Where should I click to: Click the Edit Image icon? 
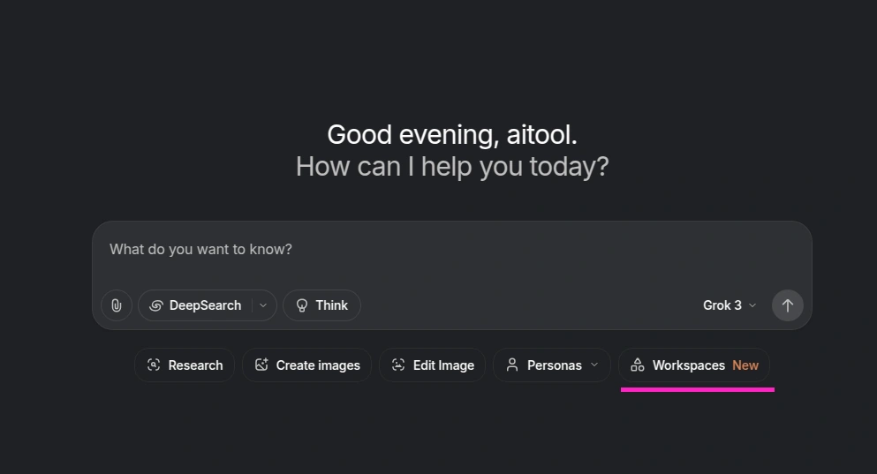coord(398,365)
